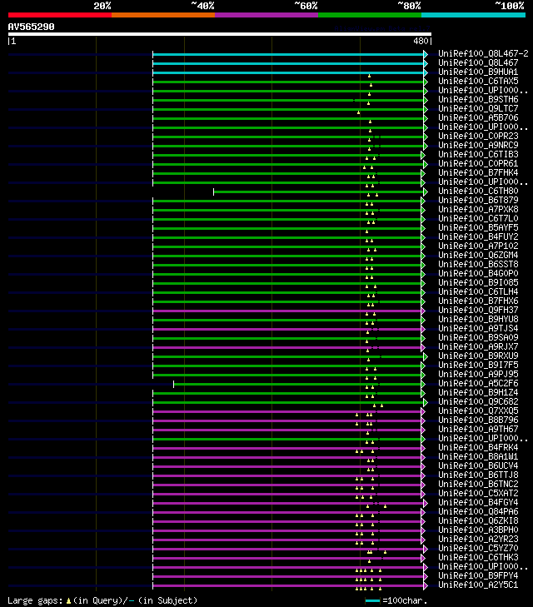Click the red 20% identity color band
533x607 pixels.
click(60, 15)
